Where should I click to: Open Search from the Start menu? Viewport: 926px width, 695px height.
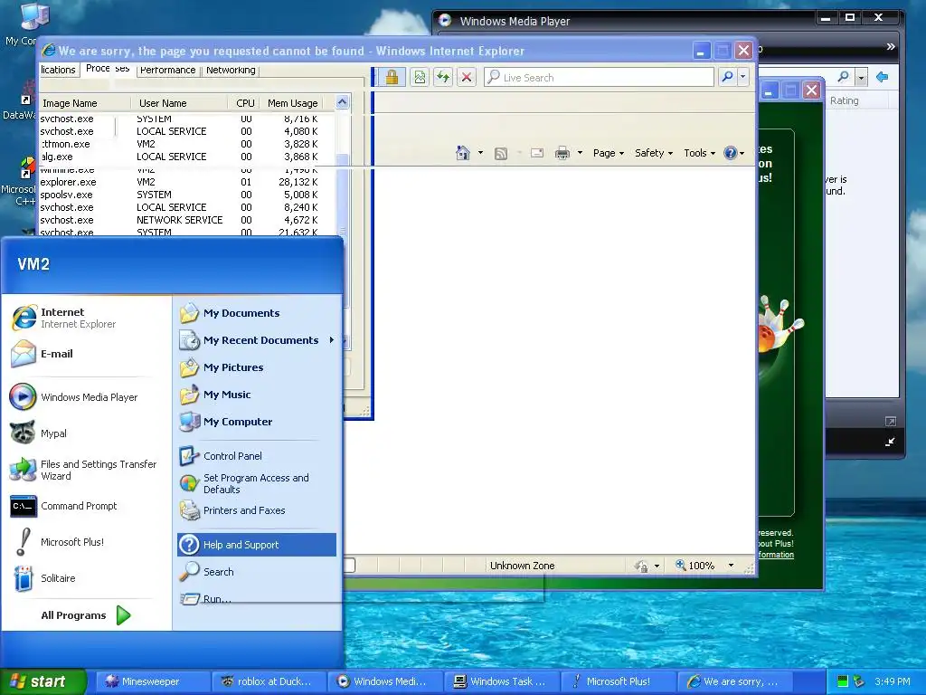click(x=257, y=572)
